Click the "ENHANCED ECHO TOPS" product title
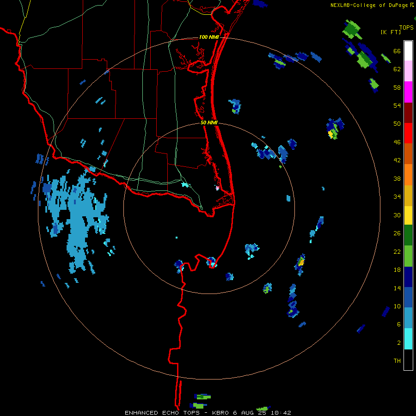The width and height of the screenshot is (416, 416). click(x=162, y=413)
